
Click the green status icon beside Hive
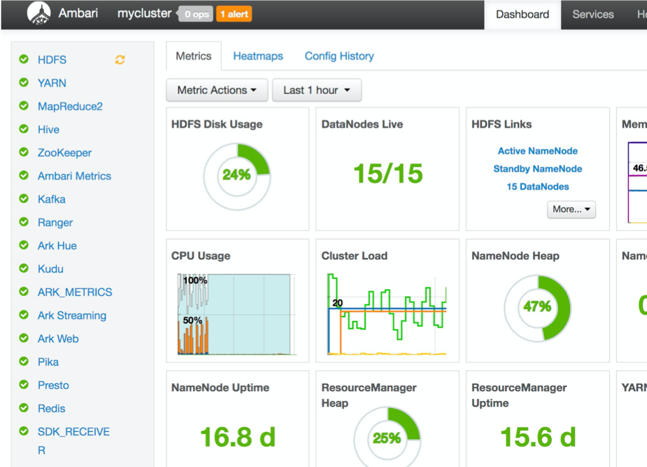tap(24, 129)
